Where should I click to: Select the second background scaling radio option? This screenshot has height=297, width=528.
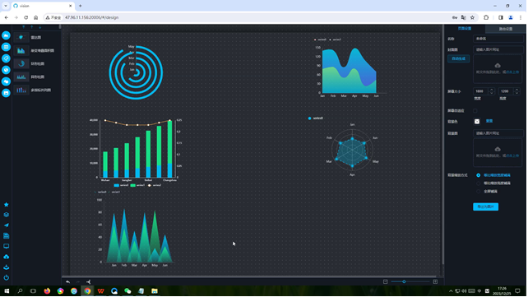478,183
